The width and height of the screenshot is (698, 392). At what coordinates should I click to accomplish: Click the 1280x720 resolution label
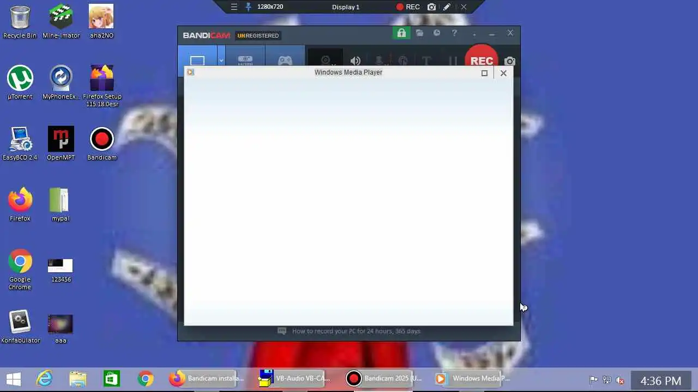click(x=270, y=7)
